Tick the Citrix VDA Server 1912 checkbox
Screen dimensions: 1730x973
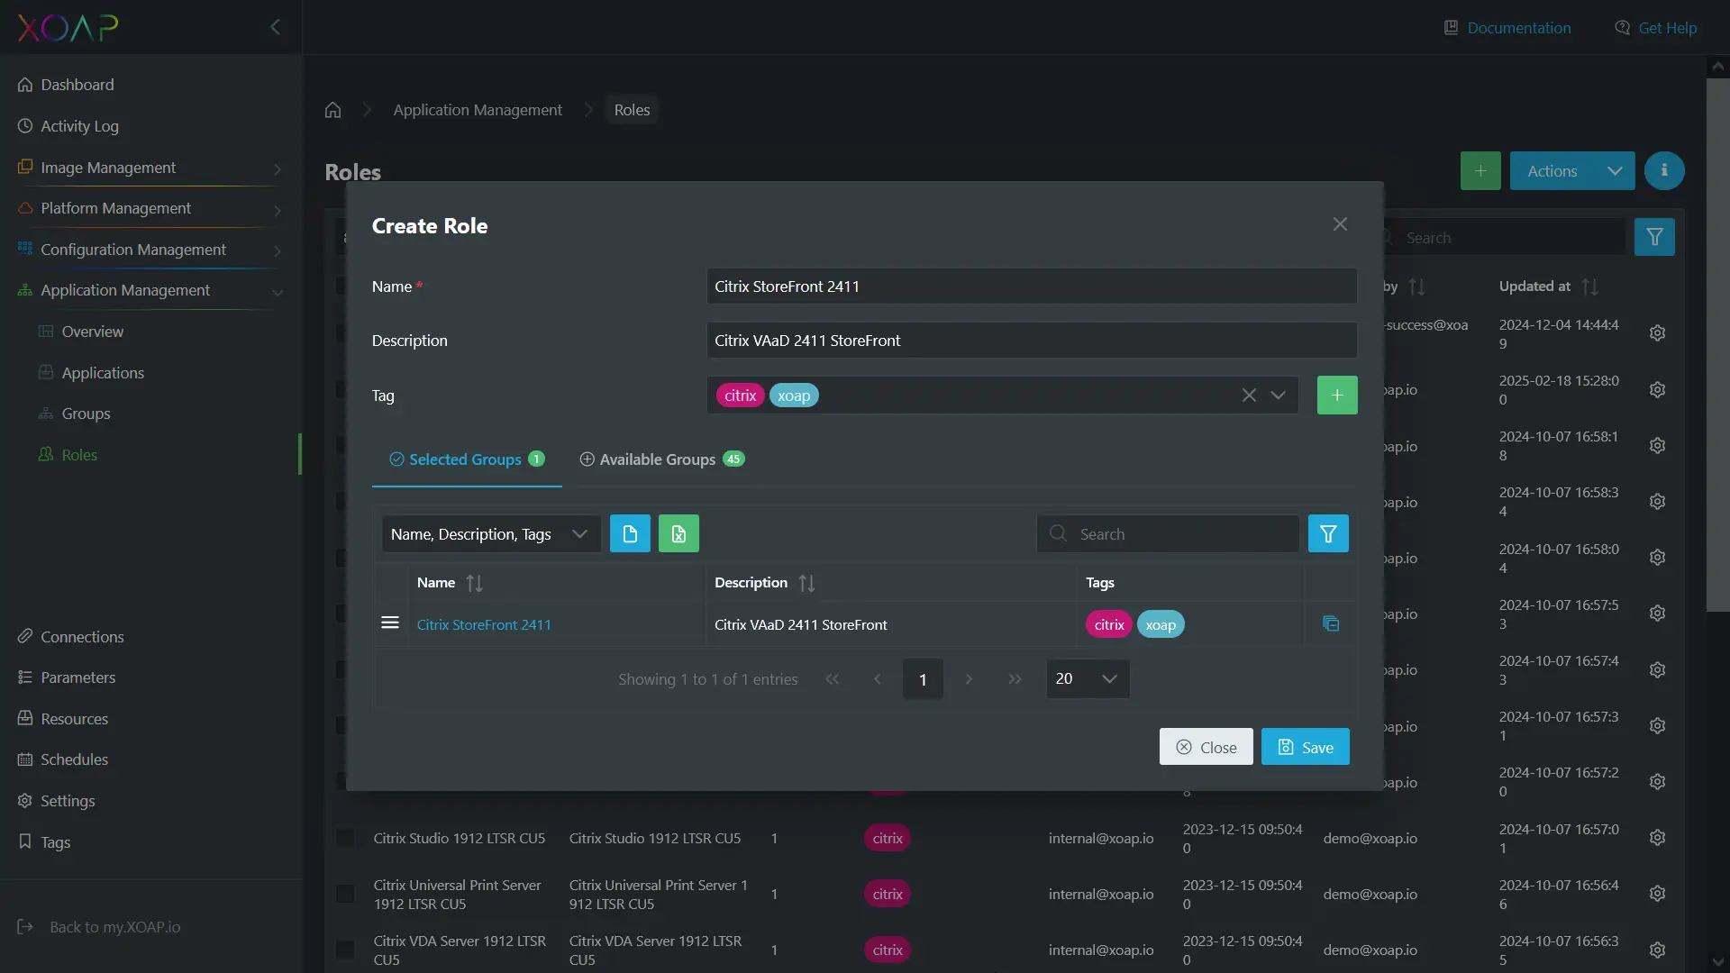tap(345, 950)
